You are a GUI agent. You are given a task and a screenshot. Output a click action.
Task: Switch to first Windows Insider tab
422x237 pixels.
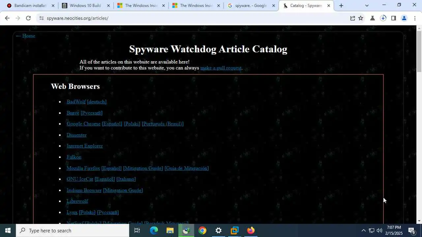[x=141, y=6]
